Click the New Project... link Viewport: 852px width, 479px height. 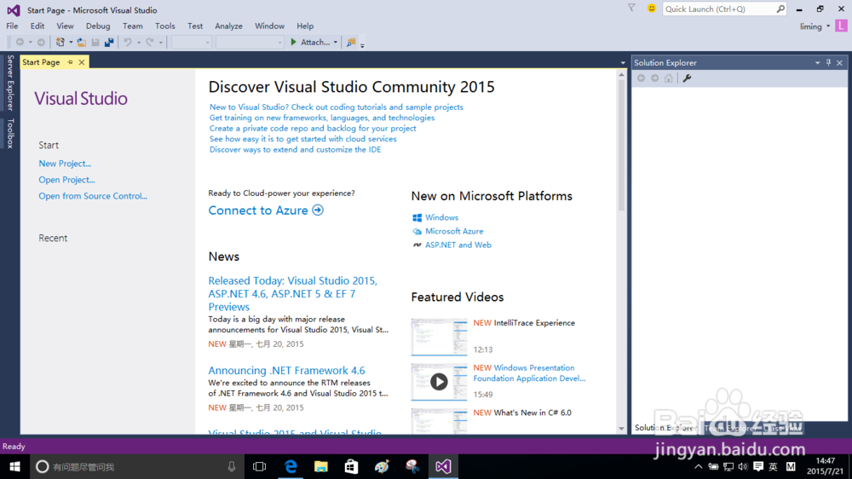[x=65, y=163]
